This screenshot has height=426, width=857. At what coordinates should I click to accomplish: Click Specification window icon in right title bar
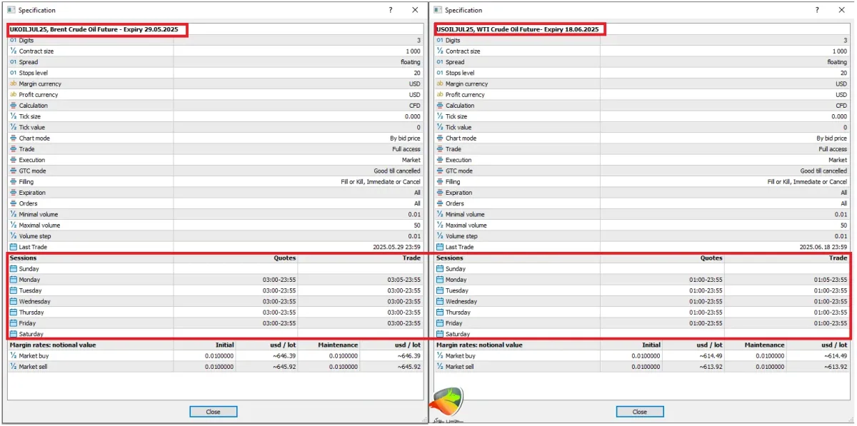[x=437, y=10]
